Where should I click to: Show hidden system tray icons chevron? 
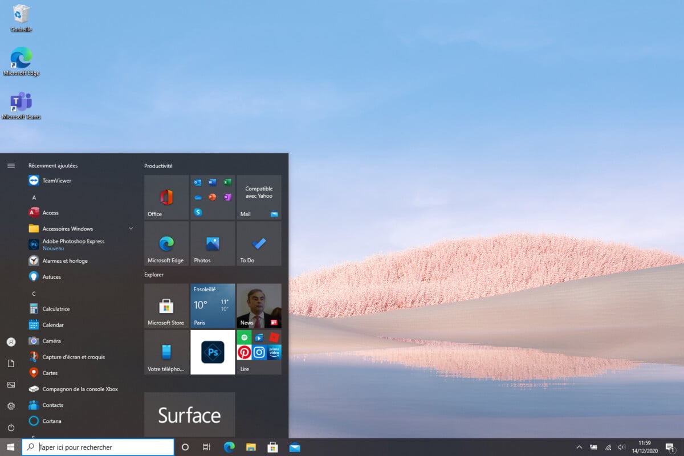(579, 447)
